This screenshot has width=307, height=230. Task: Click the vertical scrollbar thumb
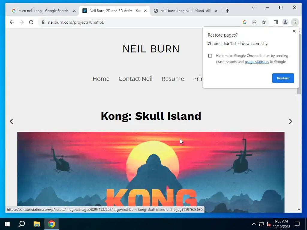pos(299,64)
